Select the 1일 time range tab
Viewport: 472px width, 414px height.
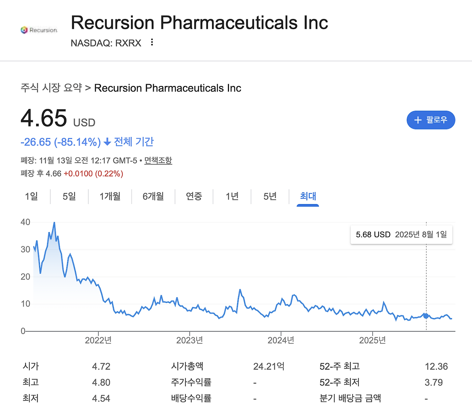(31, 196)
